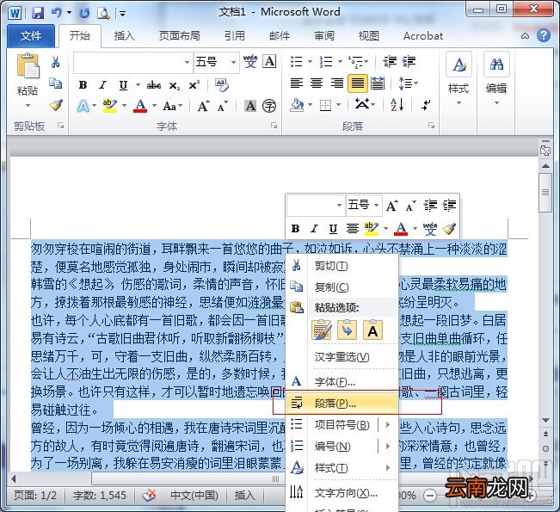Open the ribbon font name dropdown
This screenshot has height=512, width=560.
[x=187, y=62]
